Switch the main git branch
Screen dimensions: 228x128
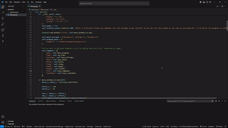[x=7, y=127]
